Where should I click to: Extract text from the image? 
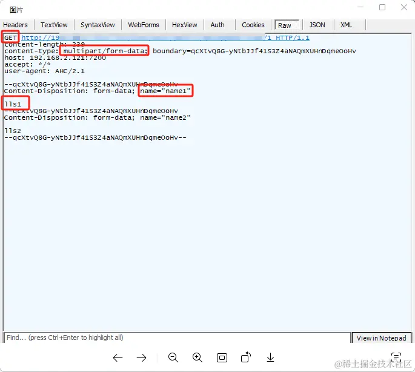click(x=396, y=357)
